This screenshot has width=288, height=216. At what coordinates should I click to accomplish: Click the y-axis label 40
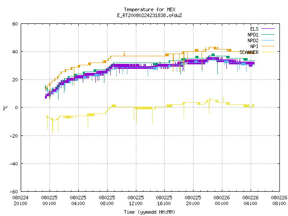(15, 52)
